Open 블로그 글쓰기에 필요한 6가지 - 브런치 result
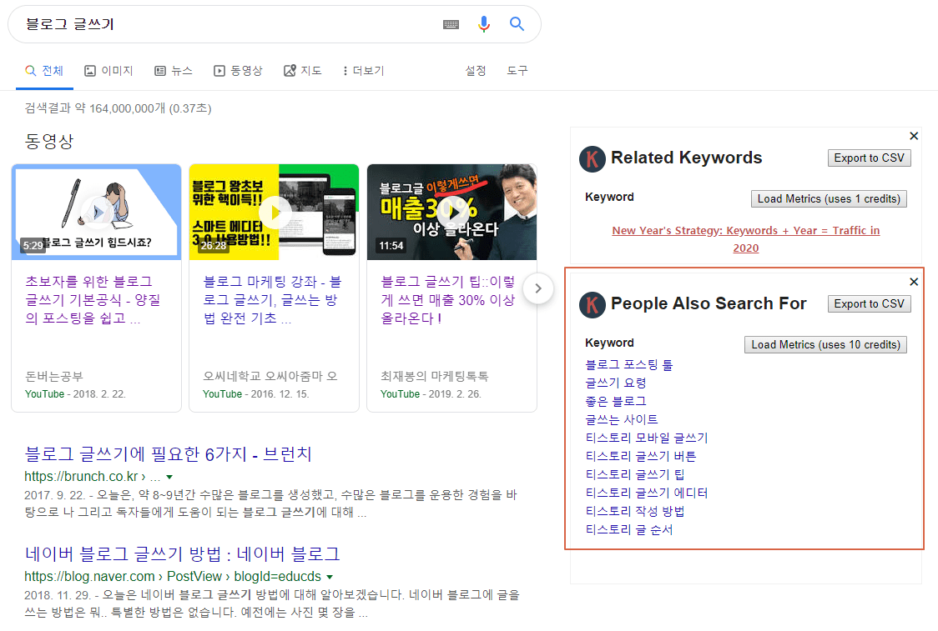 click(168, 454)
